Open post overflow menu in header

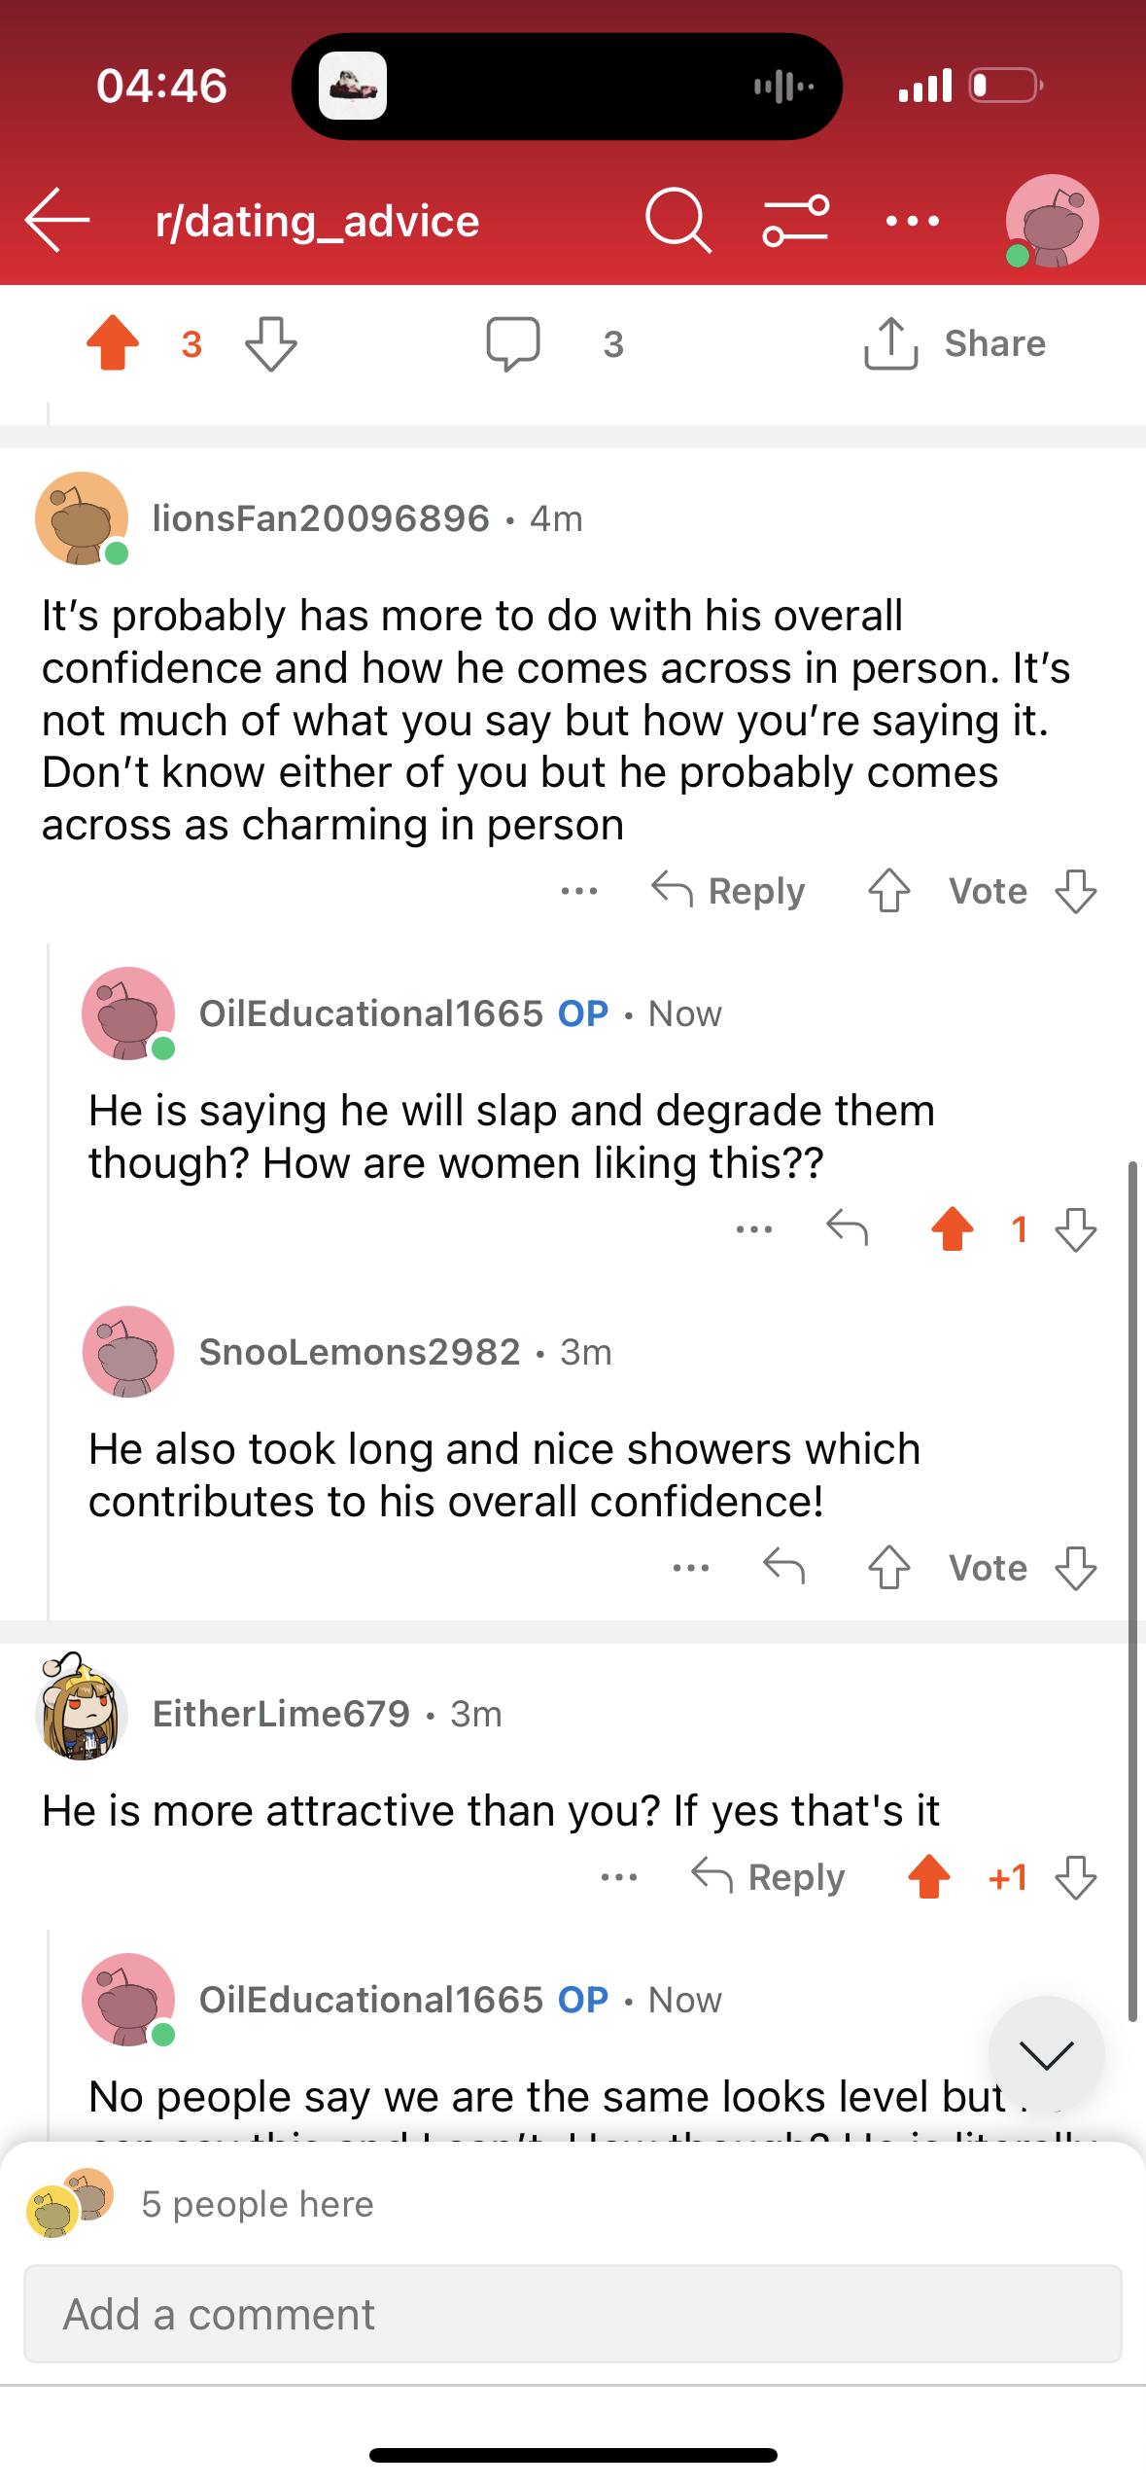click(913, 221)
